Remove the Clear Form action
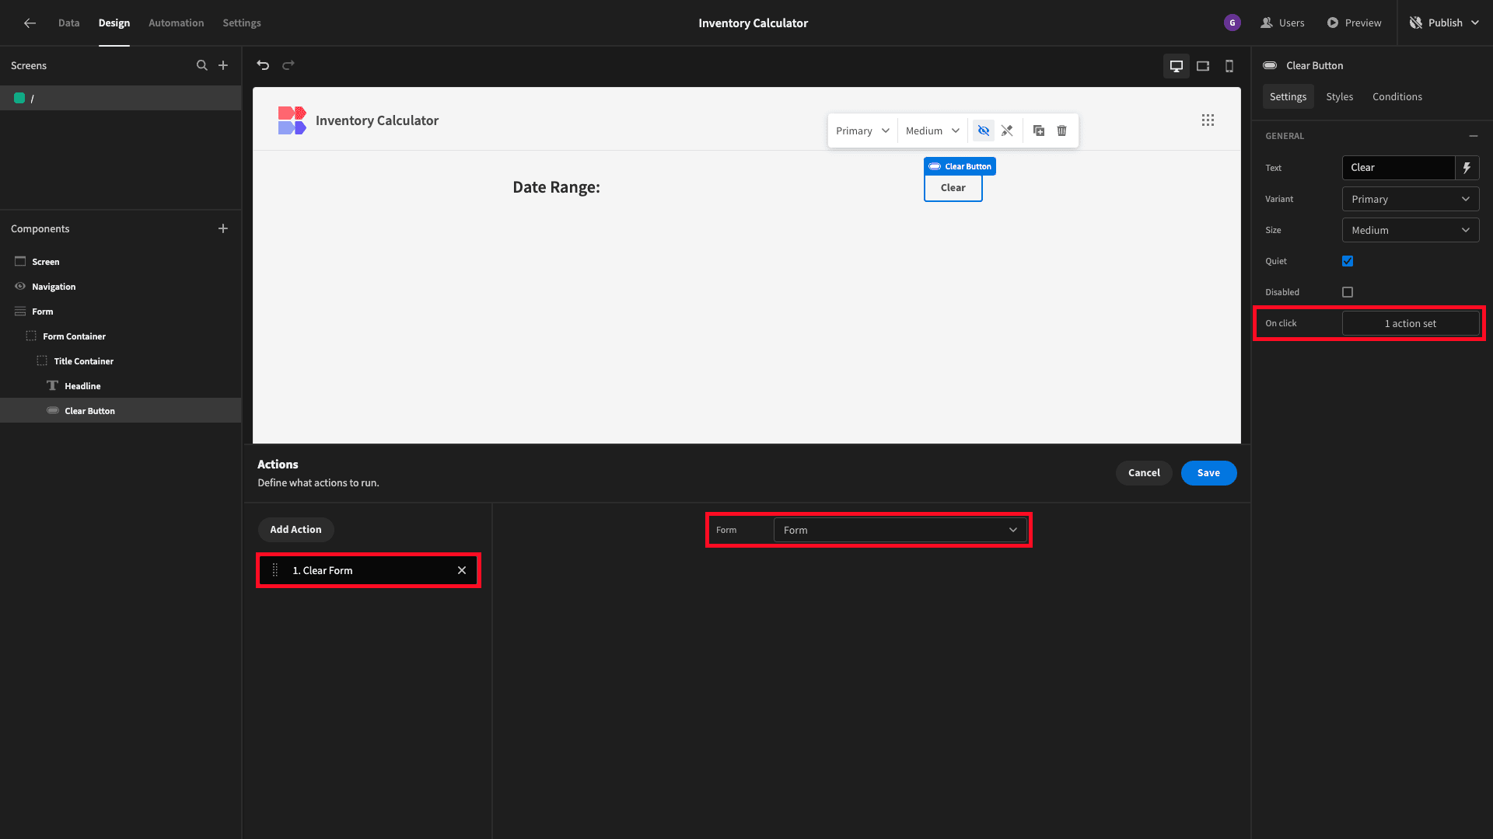 pyautogui.click(x=462, y=570)
